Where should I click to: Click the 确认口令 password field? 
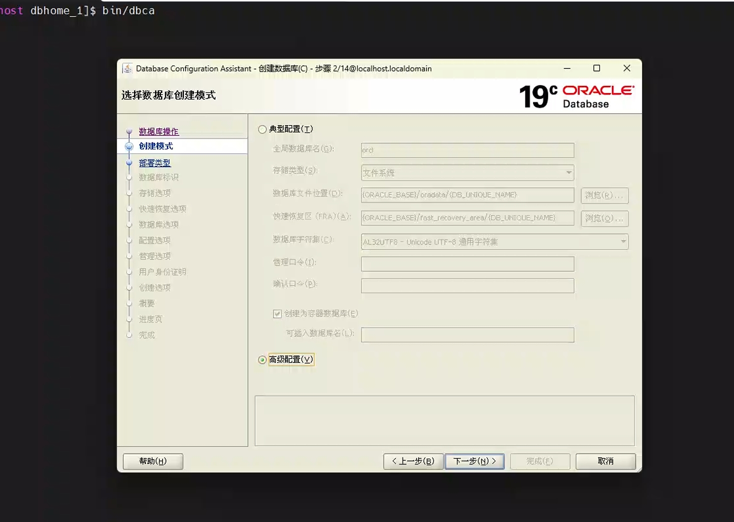(467, 286)
